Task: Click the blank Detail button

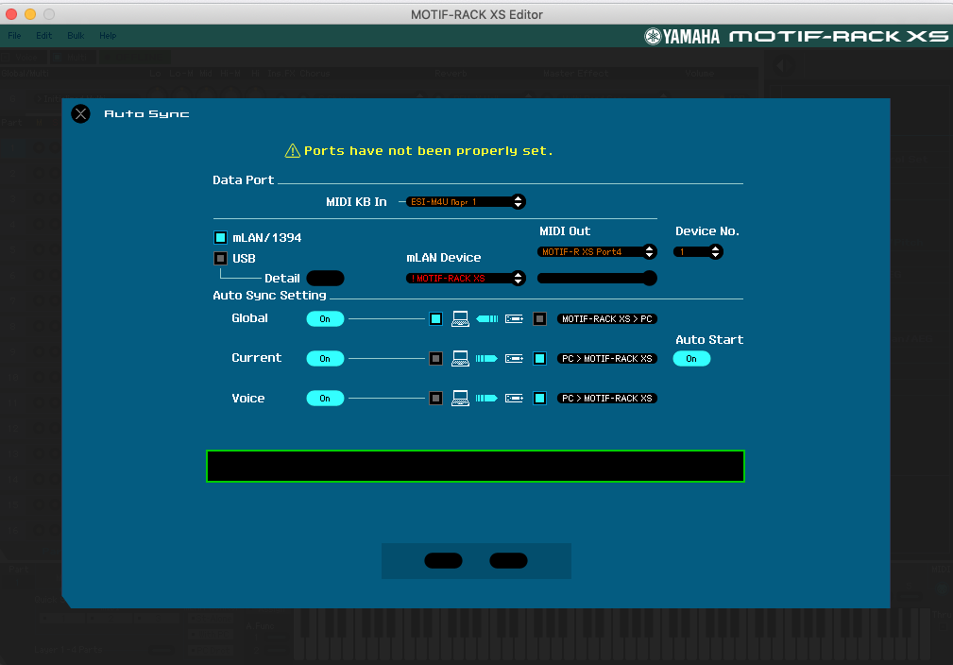Action: pos(325,279)
